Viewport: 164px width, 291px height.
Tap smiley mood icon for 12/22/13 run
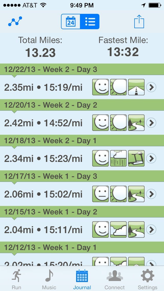coord(100,87)
